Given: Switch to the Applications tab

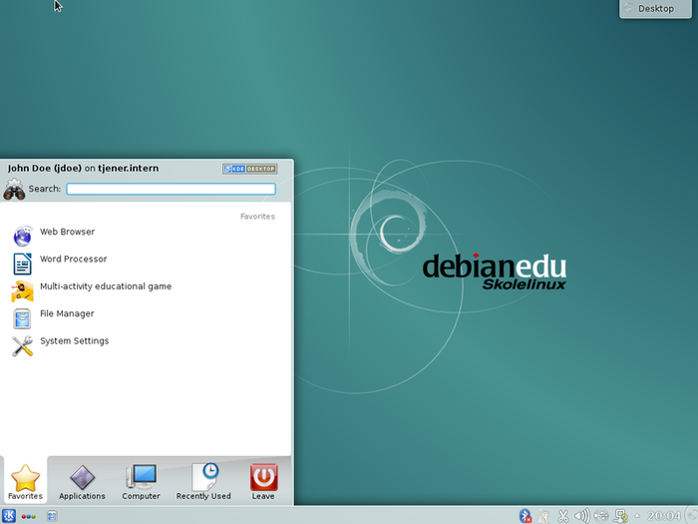Looking at the screenshot, I should coord(82,481).
